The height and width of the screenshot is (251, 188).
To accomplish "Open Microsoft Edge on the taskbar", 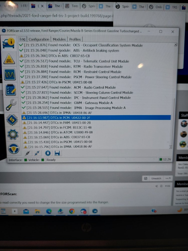I will [x=49, y=211].
